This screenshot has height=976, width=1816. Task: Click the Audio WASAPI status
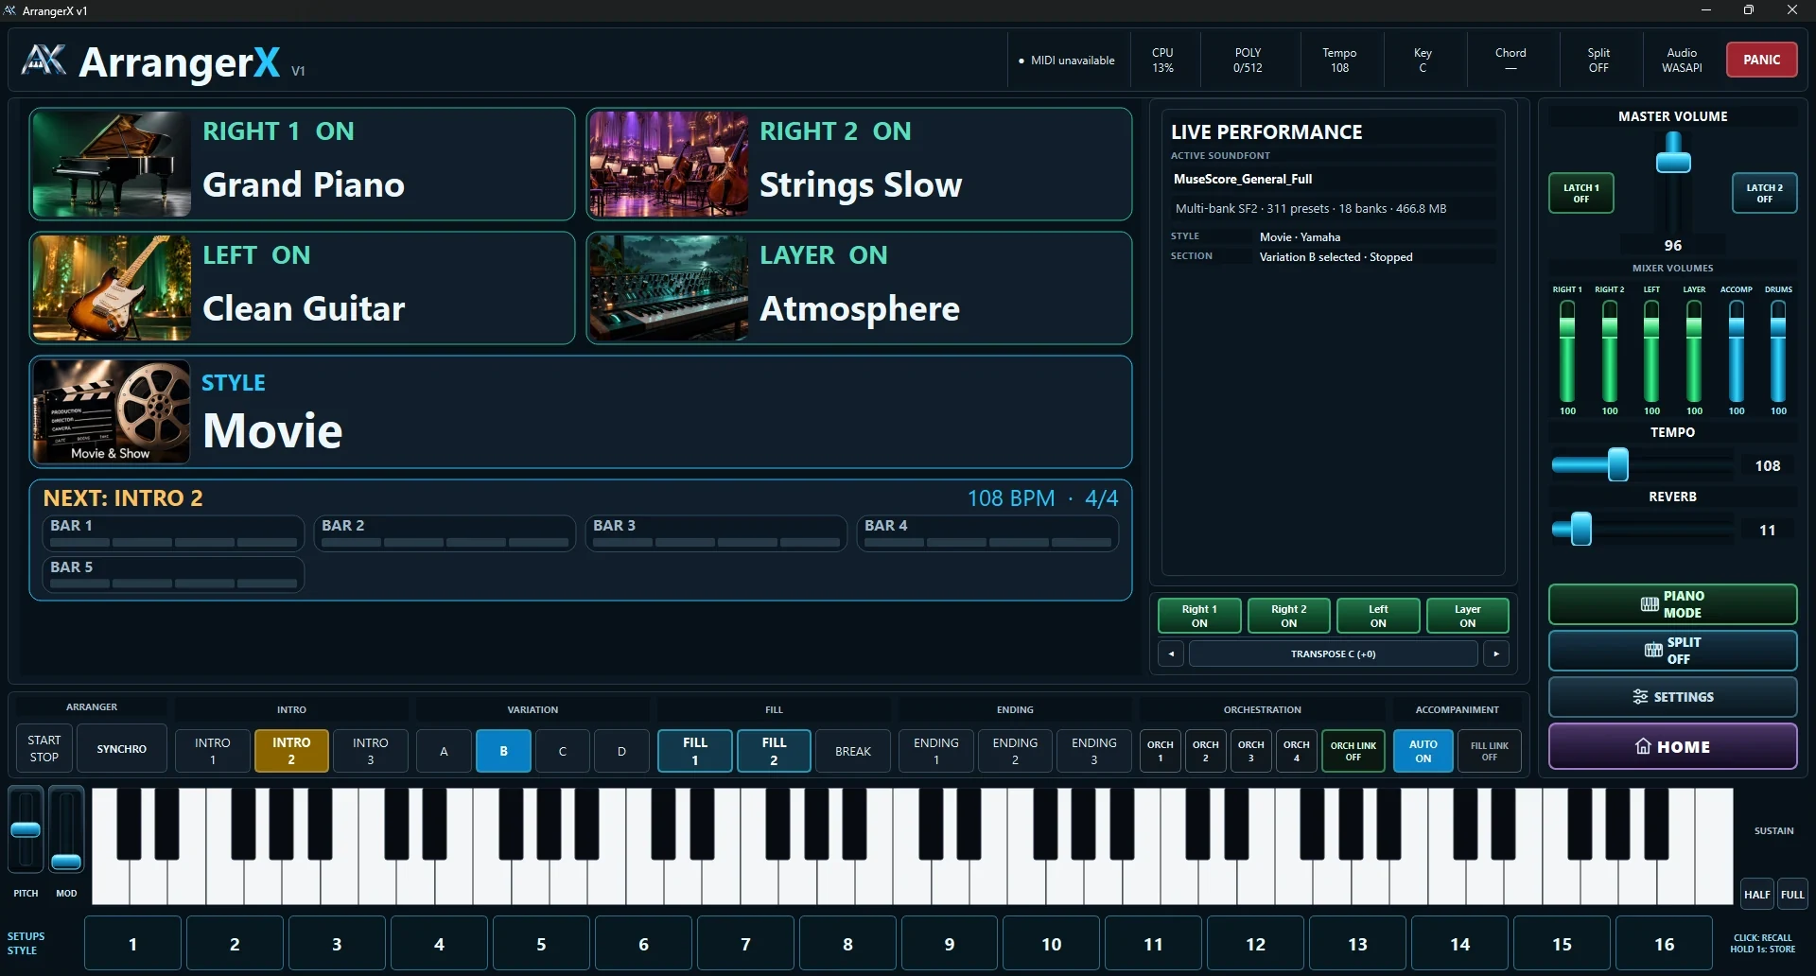click(x=1682, y=60)
